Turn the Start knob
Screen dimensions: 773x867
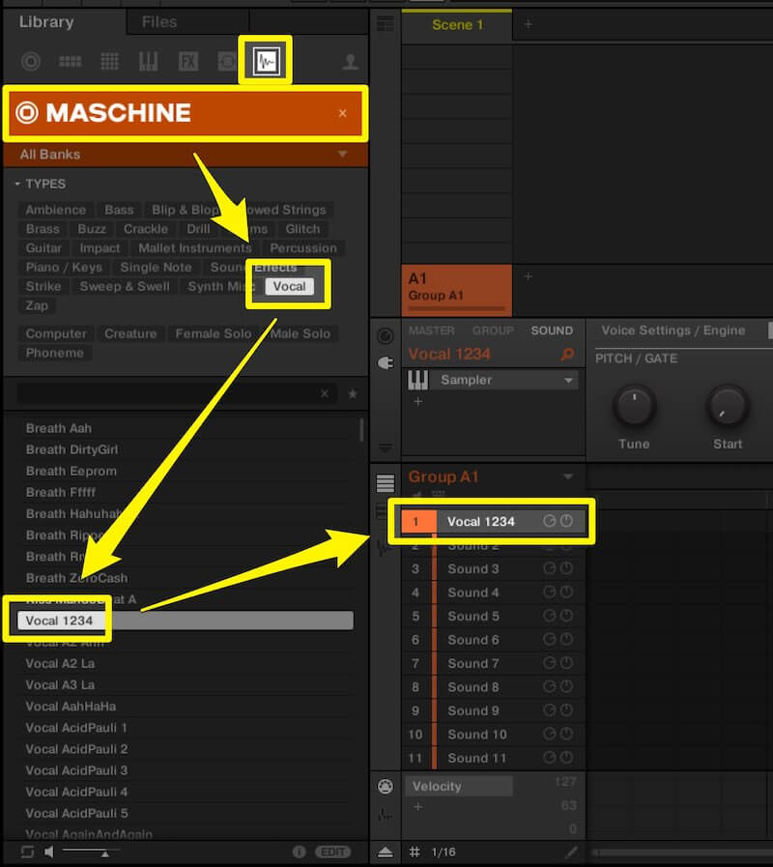point(728,406)
